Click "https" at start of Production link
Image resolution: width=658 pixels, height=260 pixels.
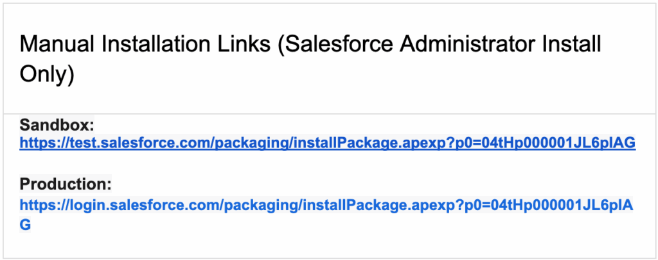coord(35,206)
